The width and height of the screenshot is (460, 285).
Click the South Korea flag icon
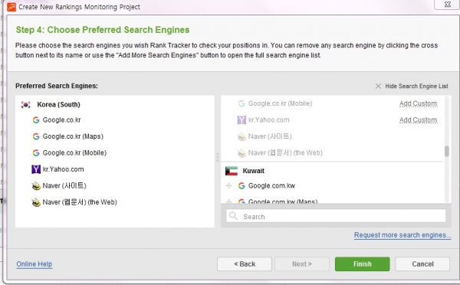click(26, 104)
